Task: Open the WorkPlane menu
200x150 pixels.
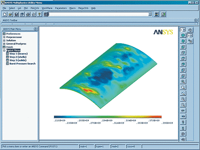Action: (47, 8)
